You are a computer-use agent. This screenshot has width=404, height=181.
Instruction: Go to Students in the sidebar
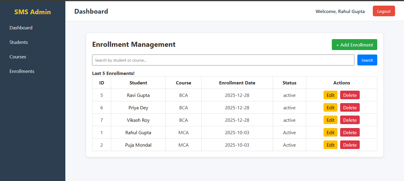click(19, 42)
